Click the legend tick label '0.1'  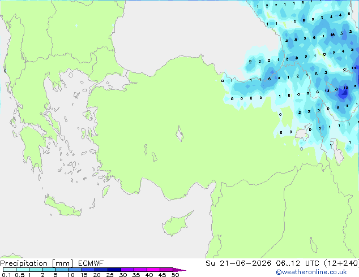6,275
